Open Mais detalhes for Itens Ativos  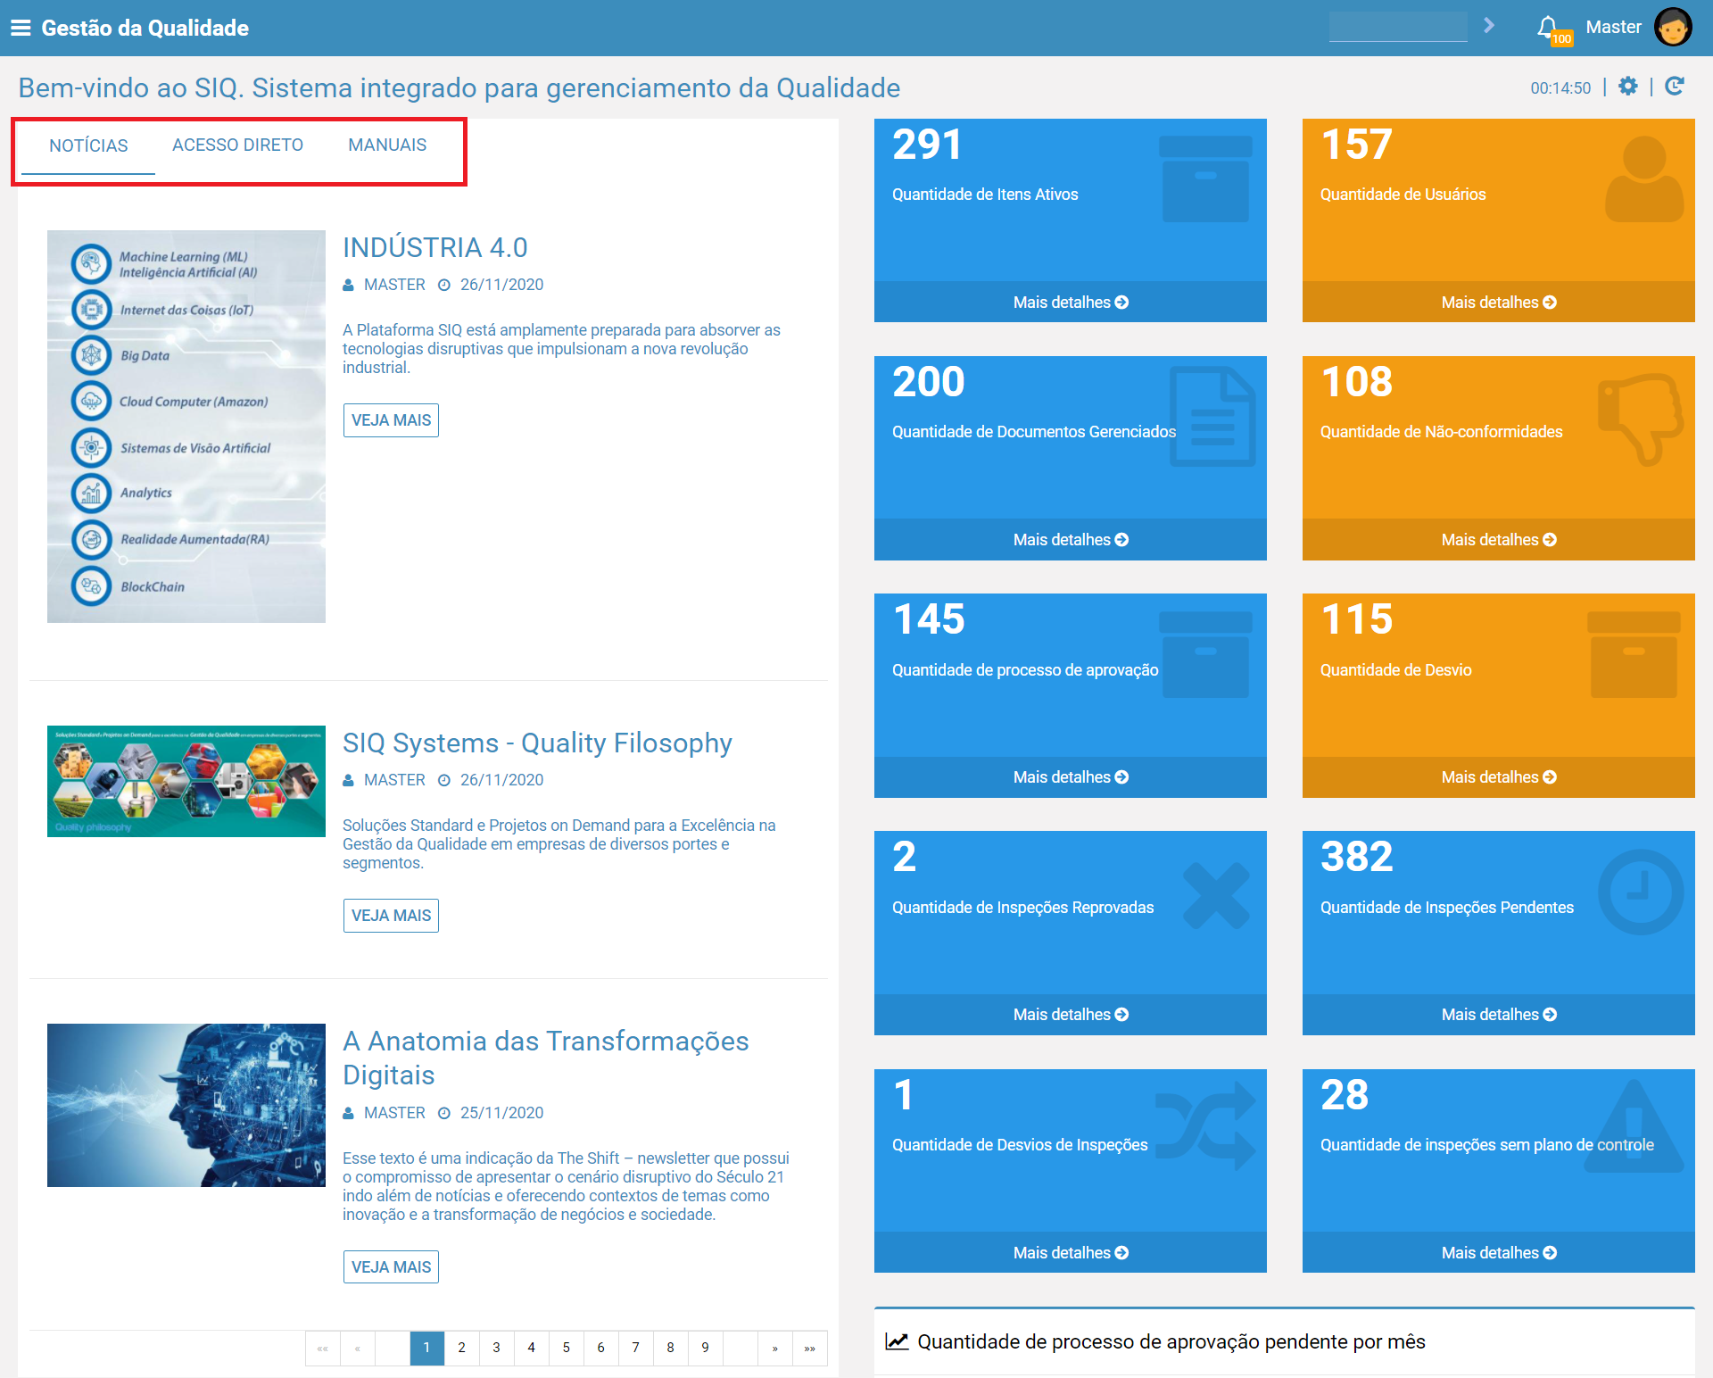click(x=1071, y=303)
